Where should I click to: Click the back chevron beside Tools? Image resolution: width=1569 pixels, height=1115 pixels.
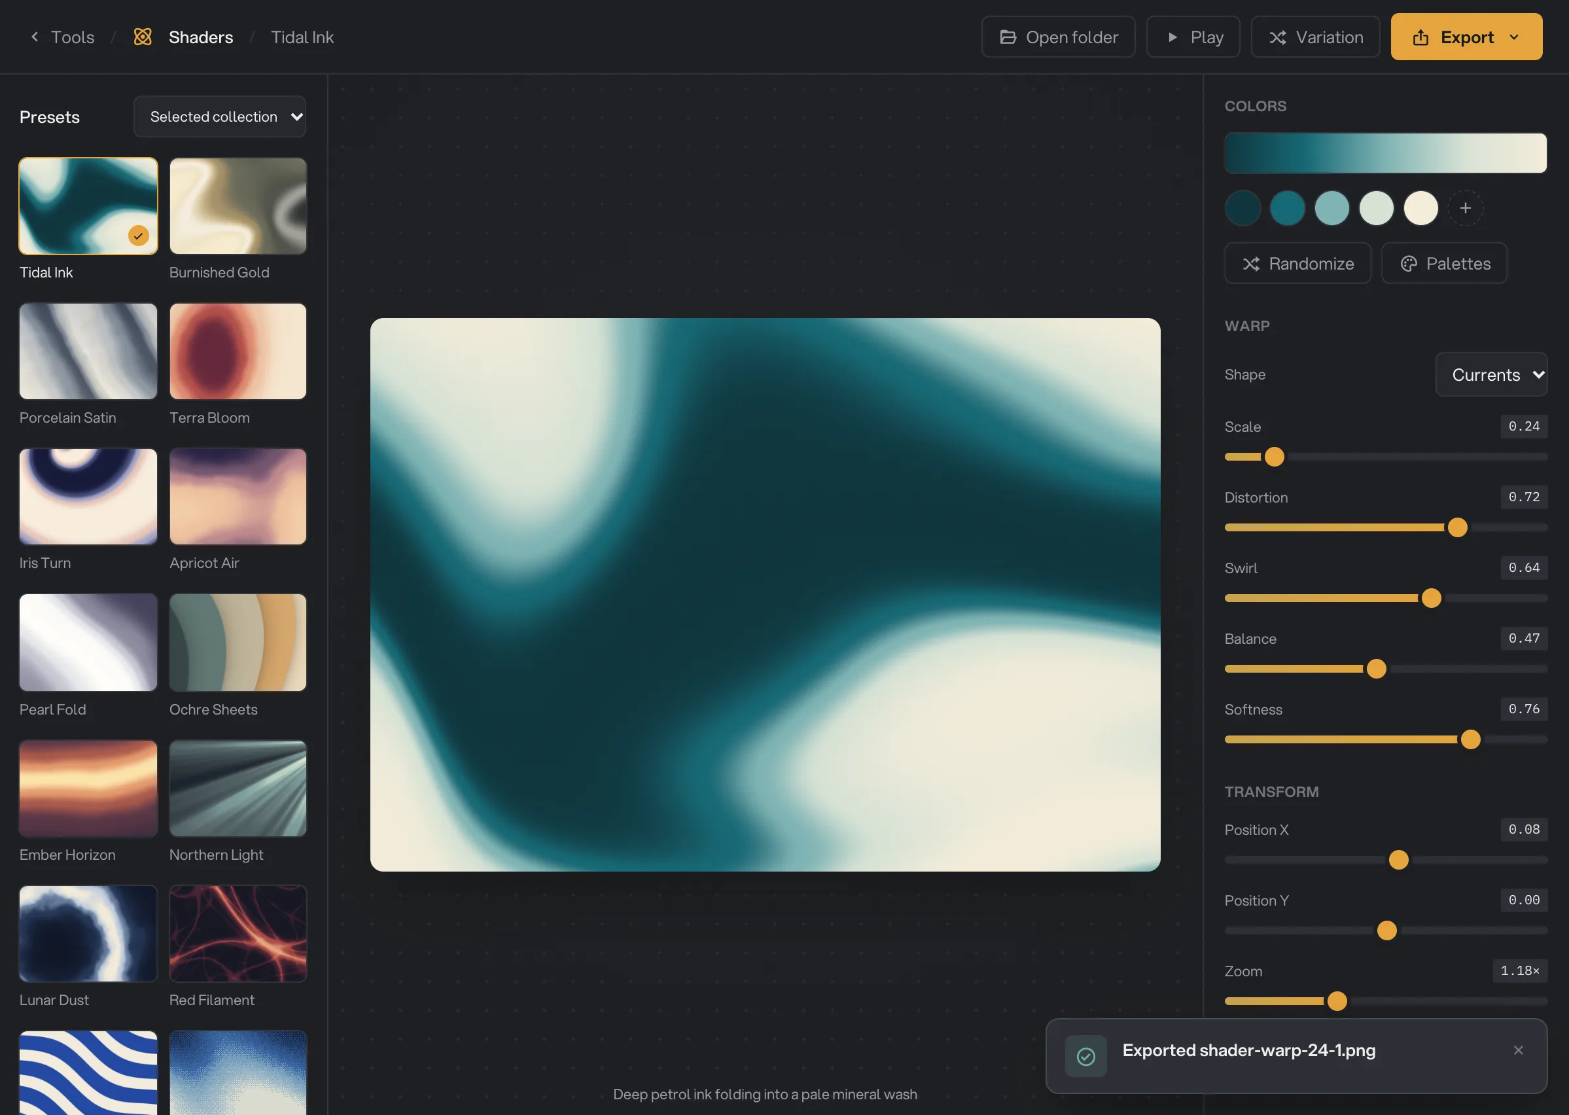(34, 37)
